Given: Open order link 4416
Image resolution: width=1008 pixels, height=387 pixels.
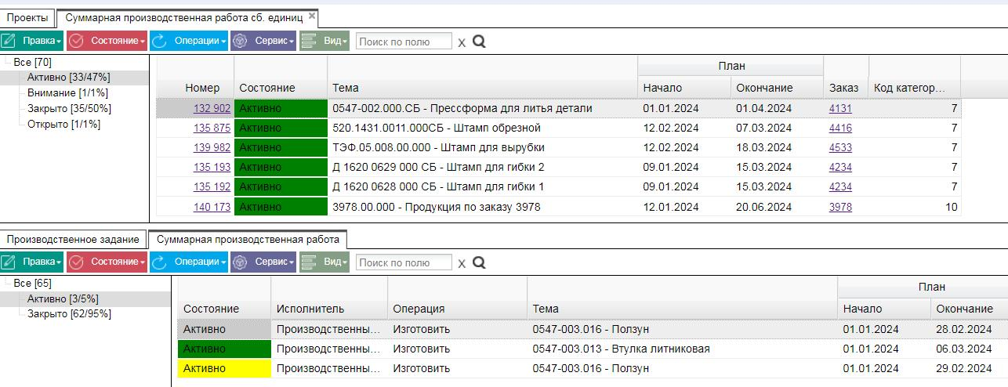Looking at the screenshot, I should (840, 128).
